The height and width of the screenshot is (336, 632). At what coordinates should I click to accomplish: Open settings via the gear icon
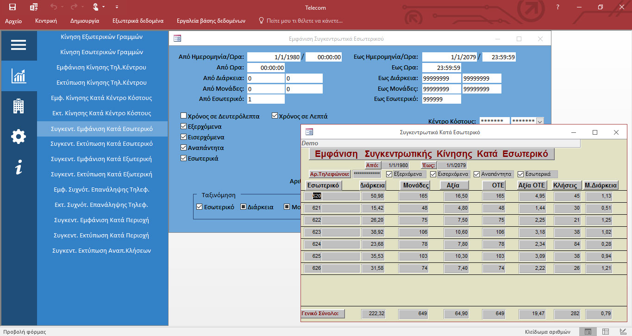click(x=19, y=137)
